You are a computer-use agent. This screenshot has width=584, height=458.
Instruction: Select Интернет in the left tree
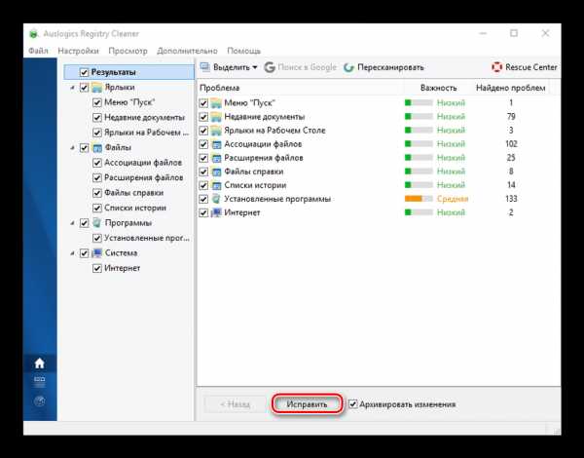click(123, 268)
